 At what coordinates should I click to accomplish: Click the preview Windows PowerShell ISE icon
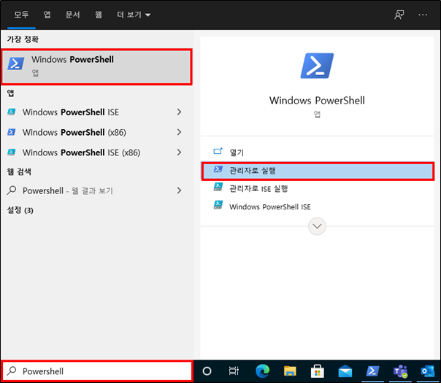pyautogui.click(x=218, y=205)
